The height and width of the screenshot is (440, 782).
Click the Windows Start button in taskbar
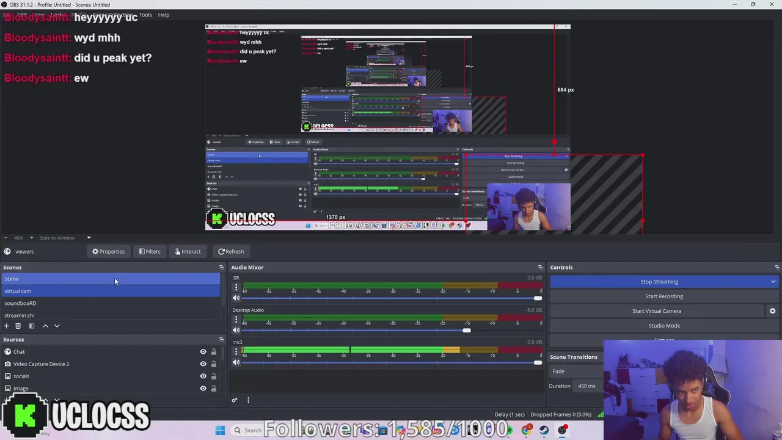point(220,430)
